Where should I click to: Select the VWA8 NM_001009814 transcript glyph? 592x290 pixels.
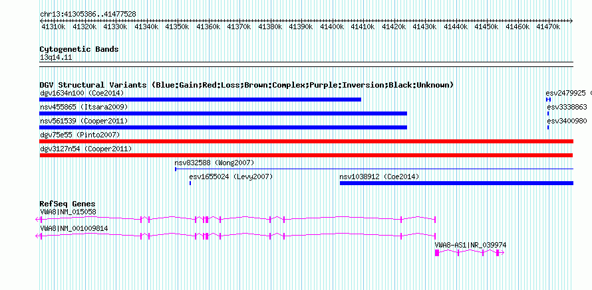[235, 236]
